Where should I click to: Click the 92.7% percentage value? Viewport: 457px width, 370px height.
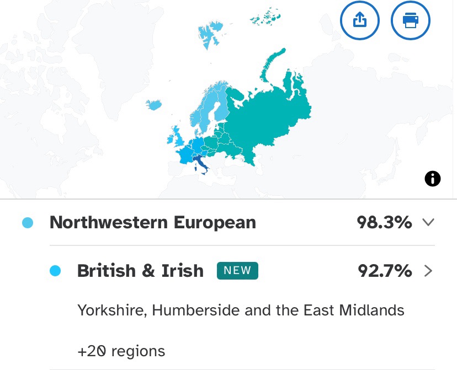384,271
